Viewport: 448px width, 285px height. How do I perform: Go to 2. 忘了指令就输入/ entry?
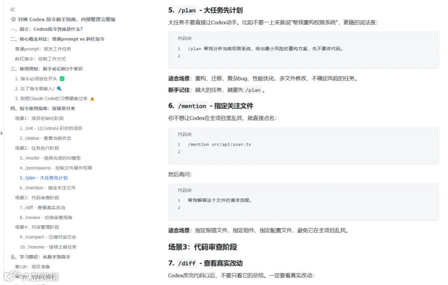pos(38,89)
